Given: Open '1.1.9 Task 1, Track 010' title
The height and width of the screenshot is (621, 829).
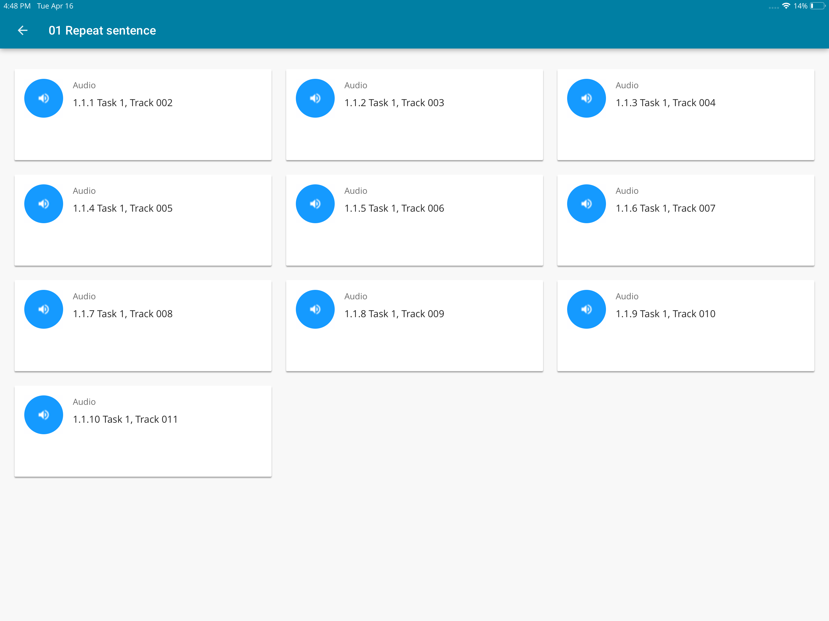Looking at the screenshot, I should point(666,314).
